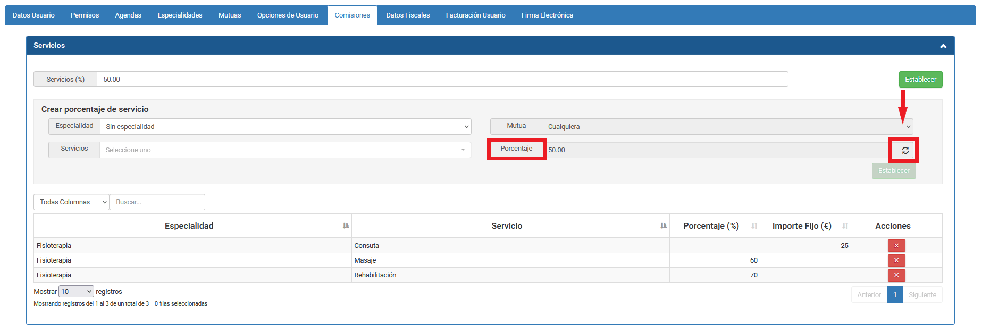Click the Masaje service cell
This screenshot has height=330, width=982.
click(x=510, y=260)
